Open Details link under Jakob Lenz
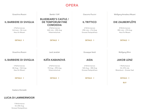 pos(125,78)
